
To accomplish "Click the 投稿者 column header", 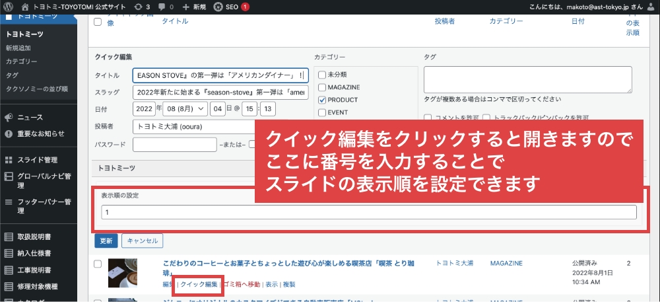I will coord(444,21).
